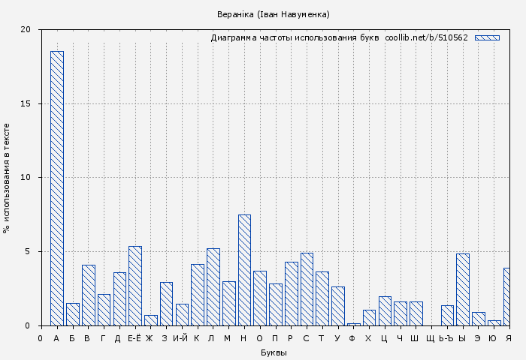Click the bar above letter Р
The height and width of the screenshot is (360, 526).
[292, 293]
